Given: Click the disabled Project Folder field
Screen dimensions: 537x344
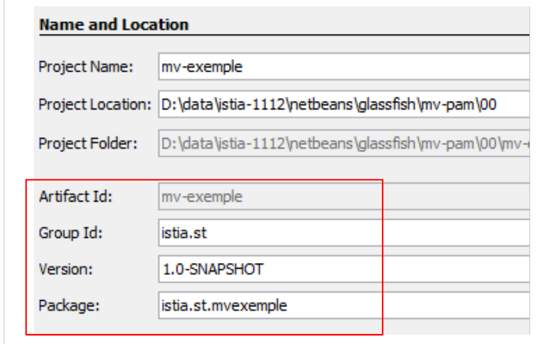Looking at the screenshot, I should [345, 143].
